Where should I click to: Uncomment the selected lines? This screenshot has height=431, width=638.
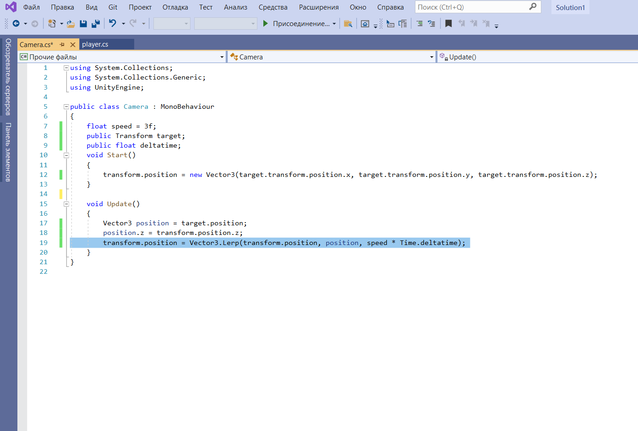pyautogui.click(x=431, y=23)
